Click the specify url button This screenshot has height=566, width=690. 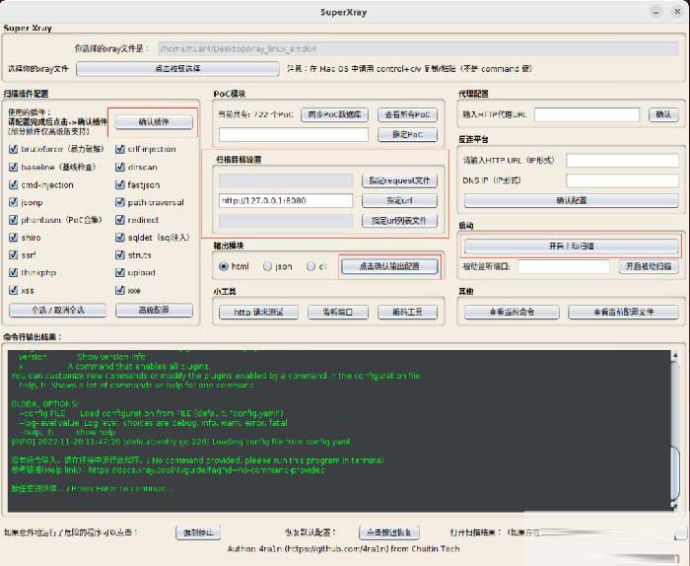pos(399,201)
